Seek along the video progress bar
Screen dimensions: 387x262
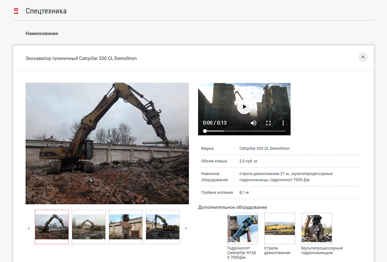point(244,131)
